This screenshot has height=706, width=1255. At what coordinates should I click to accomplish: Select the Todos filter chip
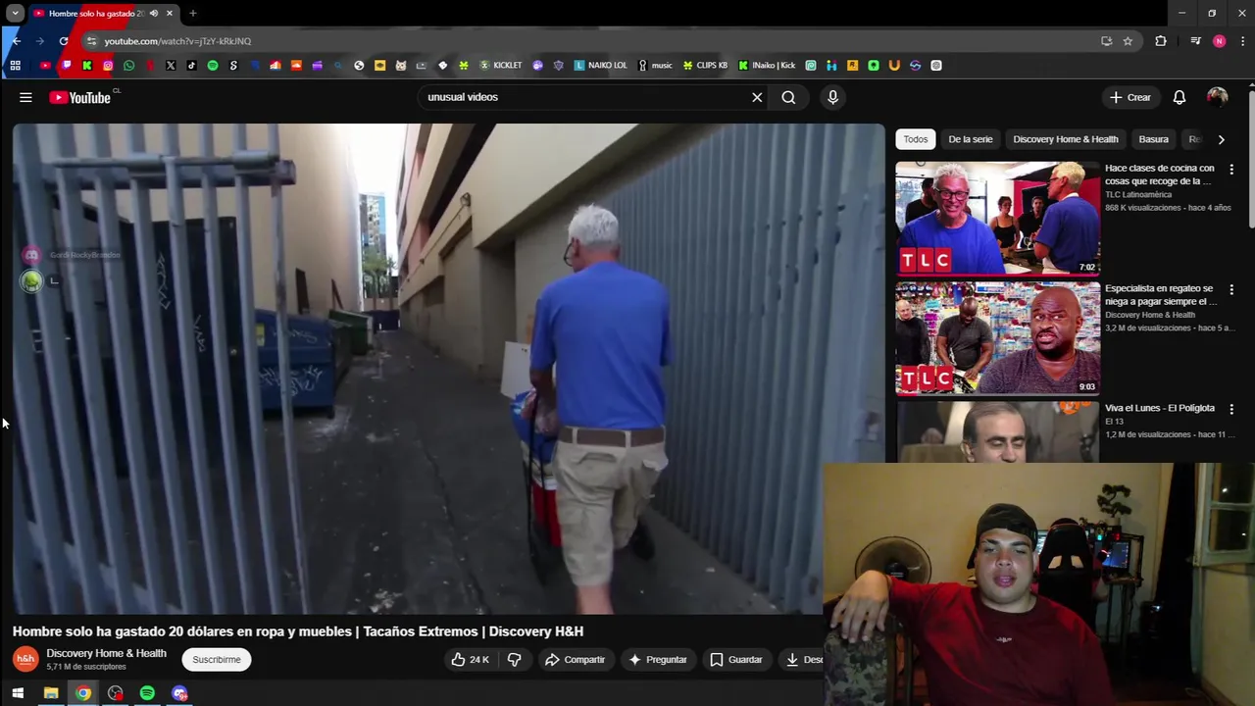[x=915, y=139]
